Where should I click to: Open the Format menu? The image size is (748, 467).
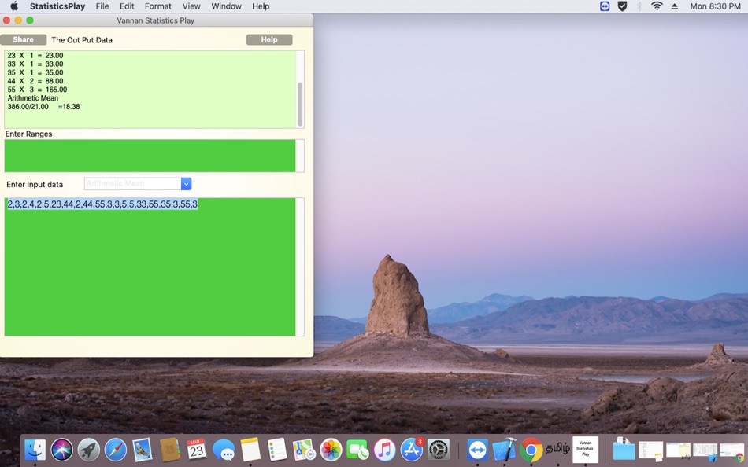(x=157, y=6)
